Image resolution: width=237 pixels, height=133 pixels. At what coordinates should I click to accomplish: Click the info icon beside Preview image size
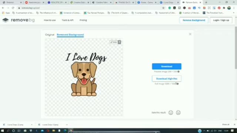click(178, 72)
